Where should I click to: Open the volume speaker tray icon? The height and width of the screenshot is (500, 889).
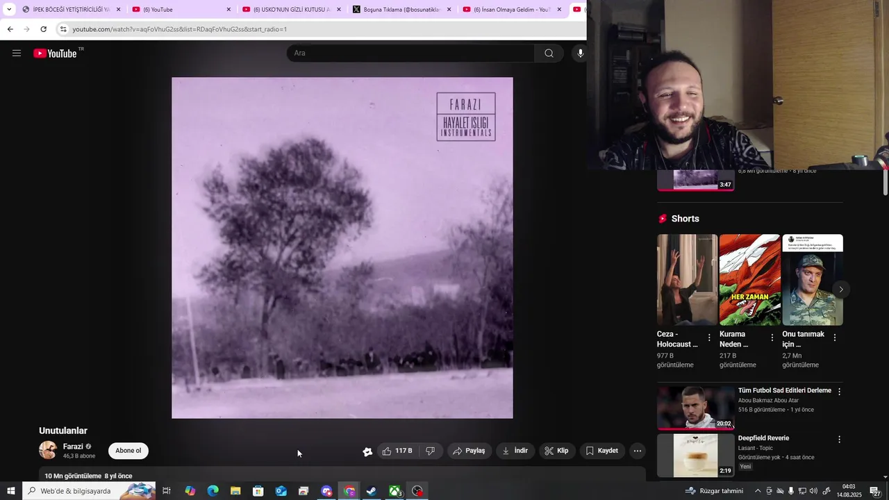[x=813, y=491]
